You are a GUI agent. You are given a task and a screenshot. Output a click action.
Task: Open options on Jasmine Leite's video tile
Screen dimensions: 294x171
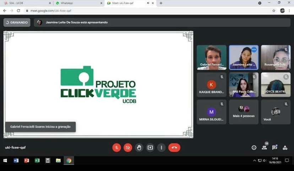[254, 50]
